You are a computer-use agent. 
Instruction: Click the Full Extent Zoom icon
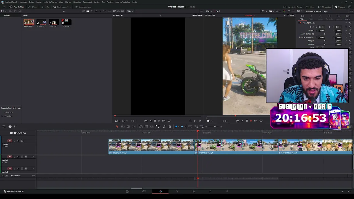point(190,127)
